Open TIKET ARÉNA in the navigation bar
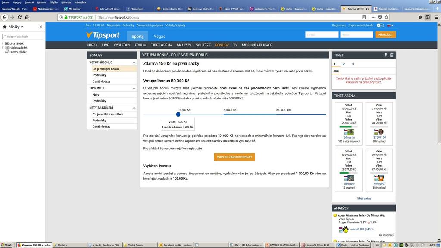 coord(161,45)
